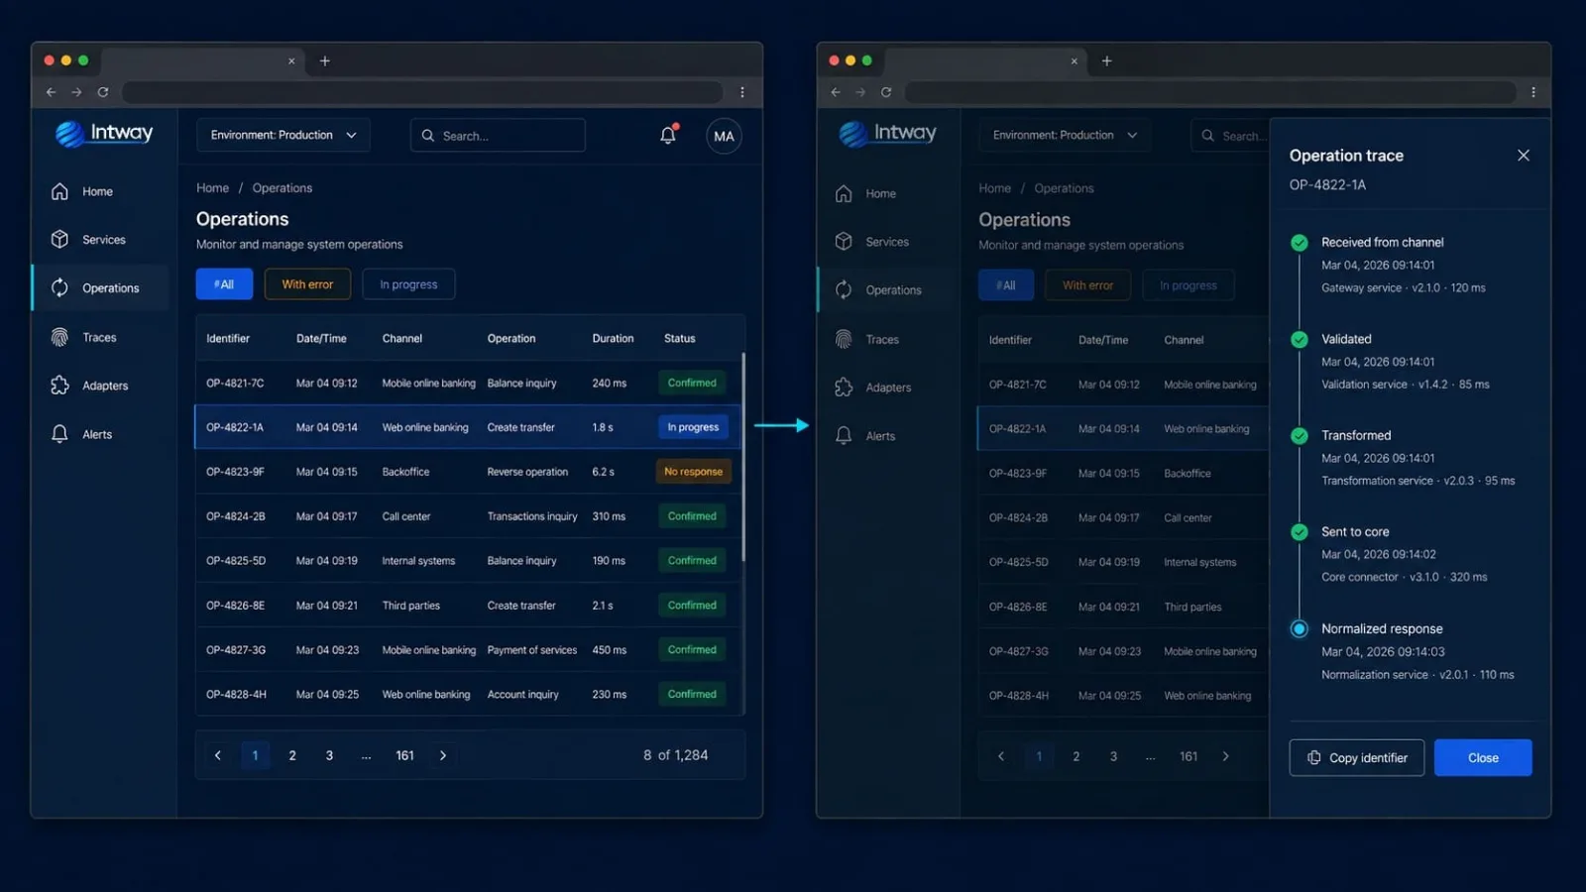Click Transformed green check step icon
1586x892 pixels.
pyautogui.click(x=1300, y=436)
